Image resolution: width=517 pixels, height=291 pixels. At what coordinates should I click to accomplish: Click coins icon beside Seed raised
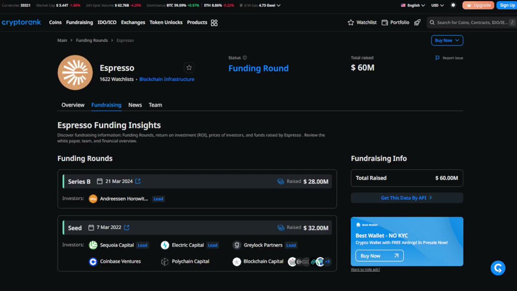pyautogui.click(x=280, y=228)
